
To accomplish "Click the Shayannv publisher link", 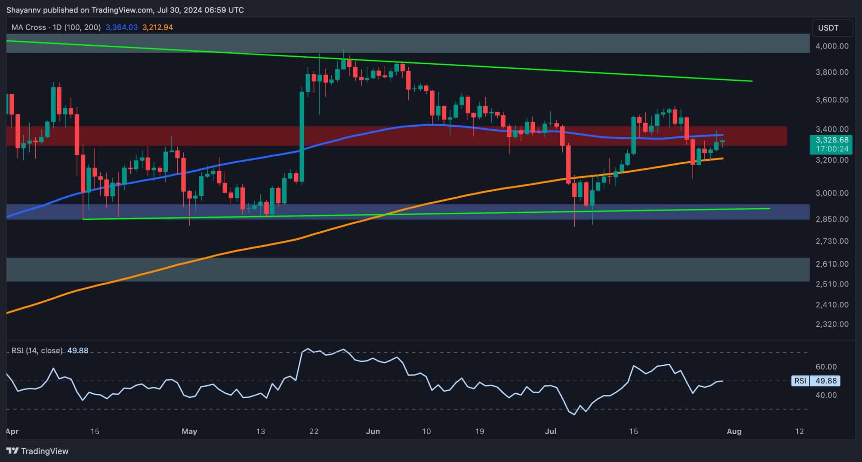I will (x=24, y=10).
